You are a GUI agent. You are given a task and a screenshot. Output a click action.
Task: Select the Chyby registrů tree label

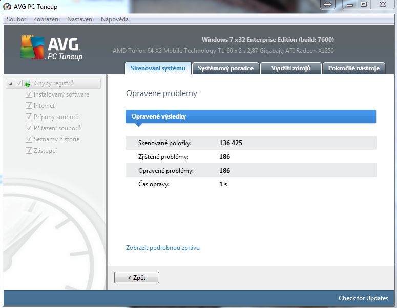pos(54,83)
